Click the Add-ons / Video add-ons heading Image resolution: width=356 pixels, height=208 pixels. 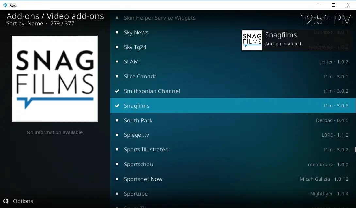pyautogui.click(x=55, y=16)
